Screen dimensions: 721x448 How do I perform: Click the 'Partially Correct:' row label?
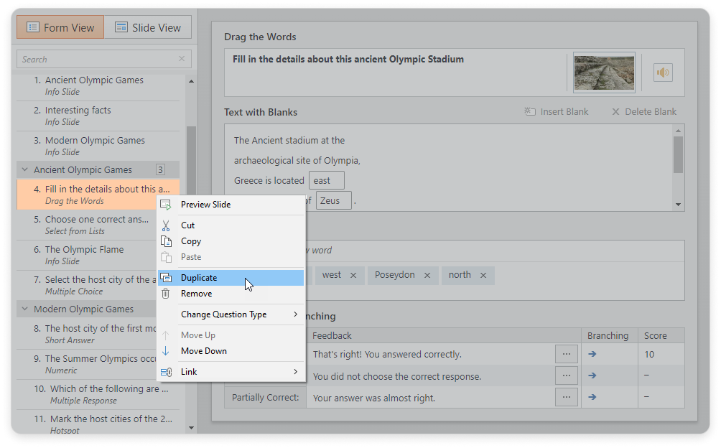click(265, 398)
